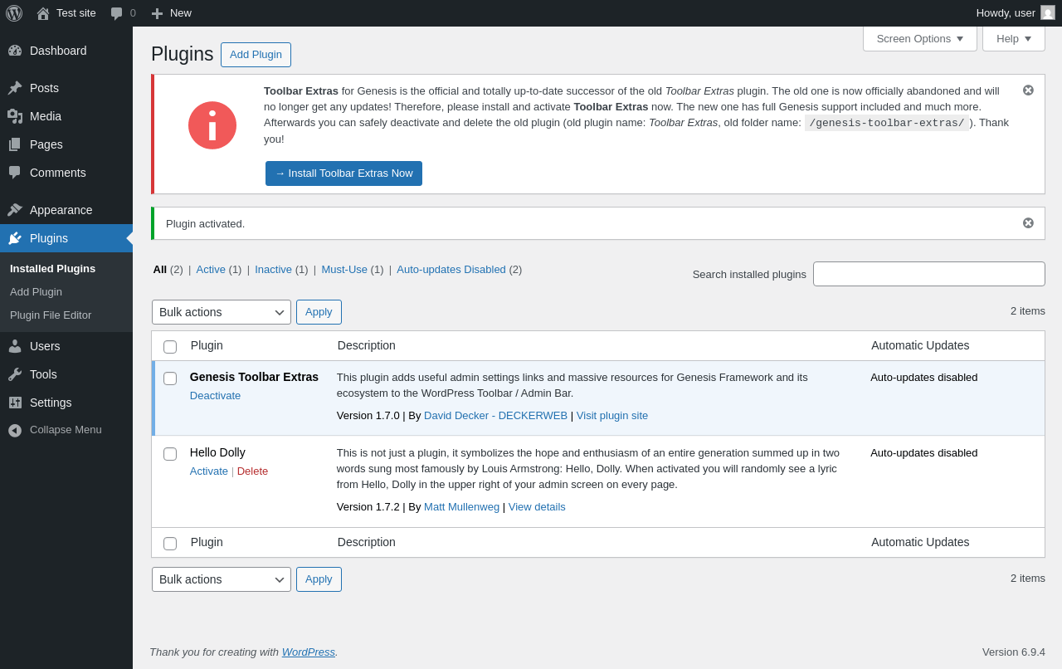Click the Collapse Menu arrow icon
Screen dimensions: 1062x669
(15, 430)
